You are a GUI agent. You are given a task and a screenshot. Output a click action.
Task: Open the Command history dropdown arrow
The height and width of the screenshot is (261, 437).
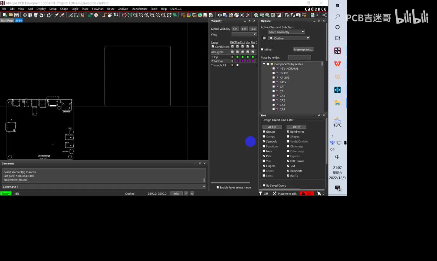pyautogui.click(x=204, y=187)
